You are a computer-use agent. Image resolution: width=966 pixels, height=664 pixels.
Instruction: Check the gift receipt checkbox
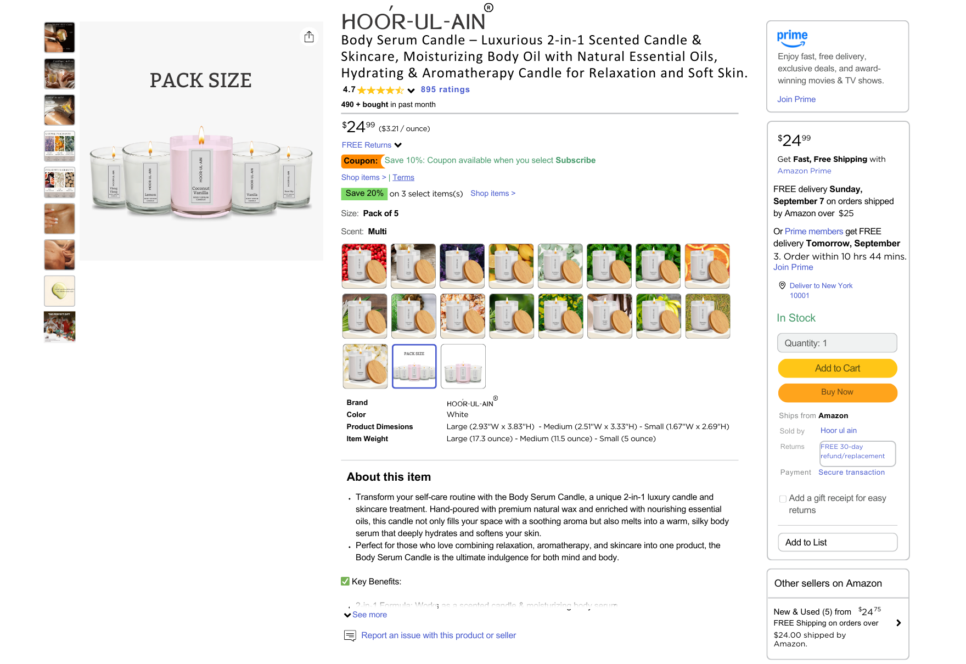(783, 499)
